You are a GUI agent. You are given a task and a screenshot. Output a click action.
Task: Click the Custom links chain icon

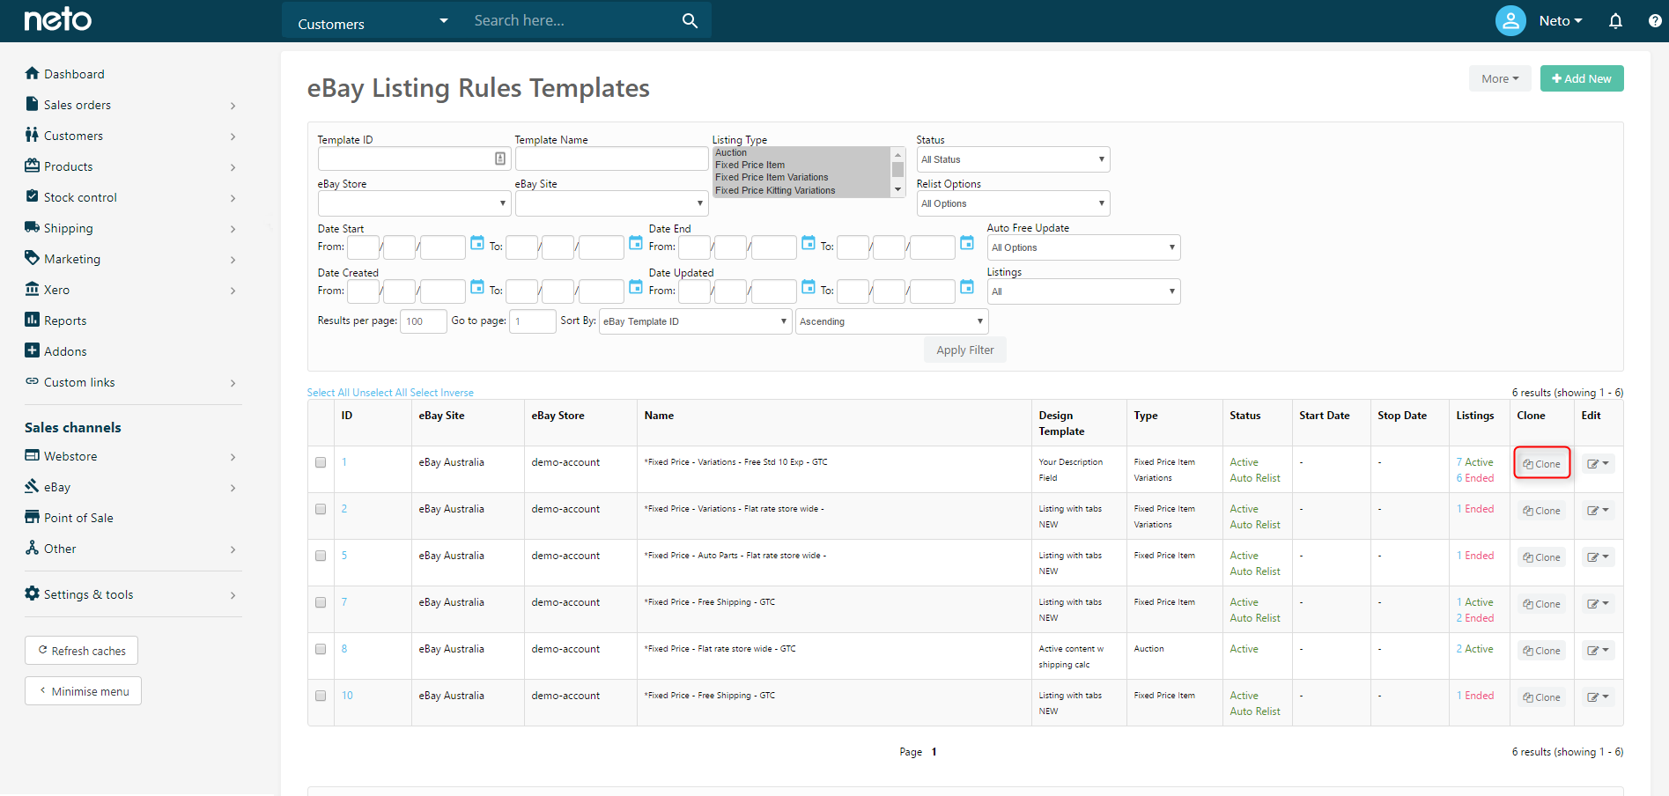(x=32, y=381)
